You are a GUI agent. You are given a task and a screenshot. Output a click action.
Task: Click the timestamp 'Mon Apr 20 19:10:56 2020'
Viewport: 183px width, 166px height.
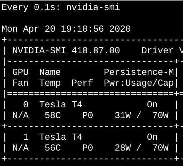click(66, 29)
